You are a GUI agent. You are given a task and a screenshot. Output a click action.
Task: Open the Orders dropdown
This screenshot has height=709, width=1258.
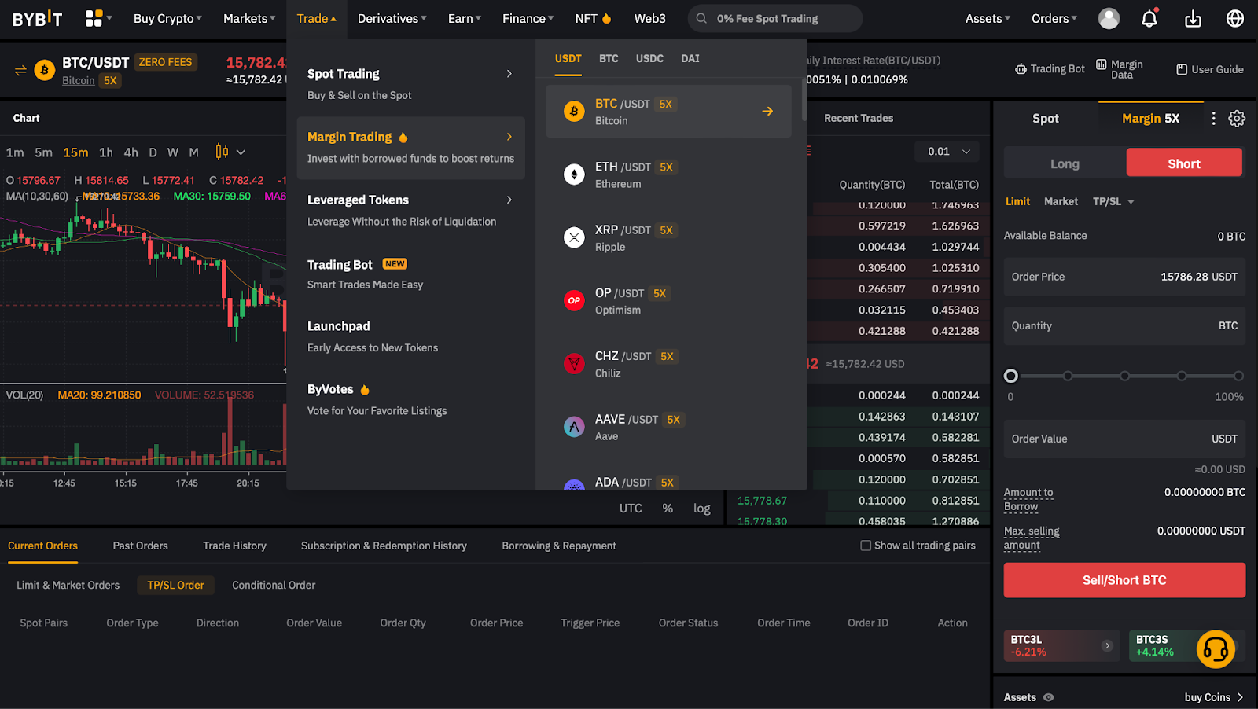tap(1054, 18)
